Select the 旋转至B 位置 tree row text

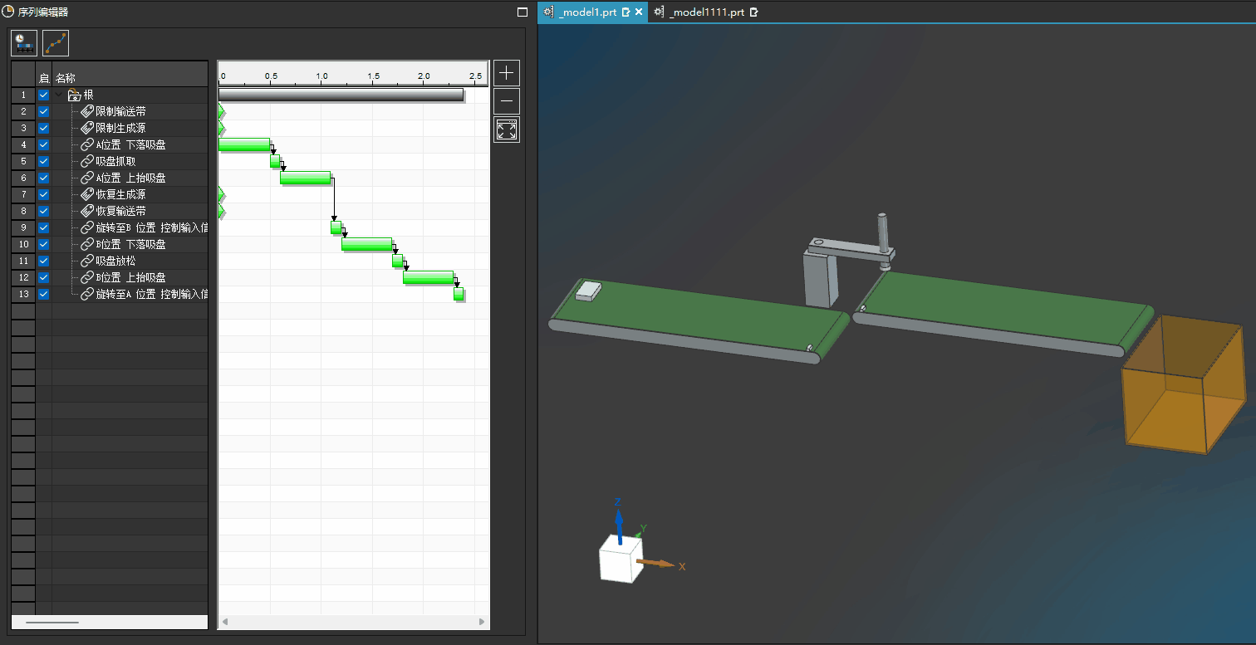coord(151,227)
